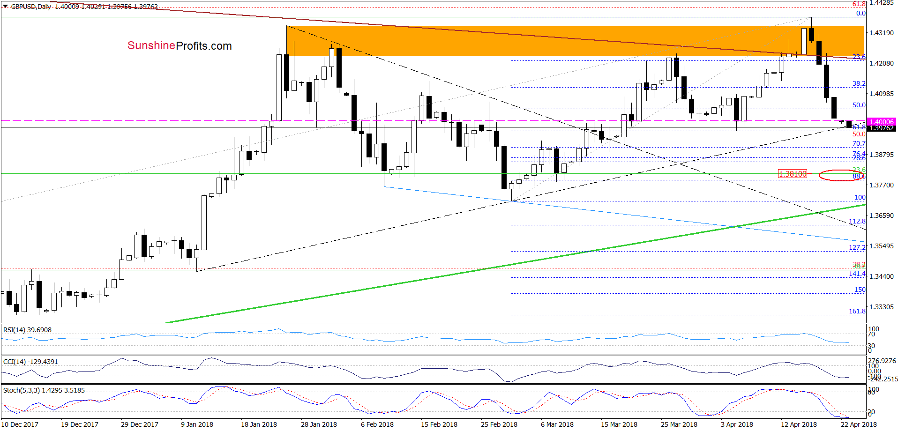Select the 112.8 Fibonacci extension label

click(x=857, y=221)
